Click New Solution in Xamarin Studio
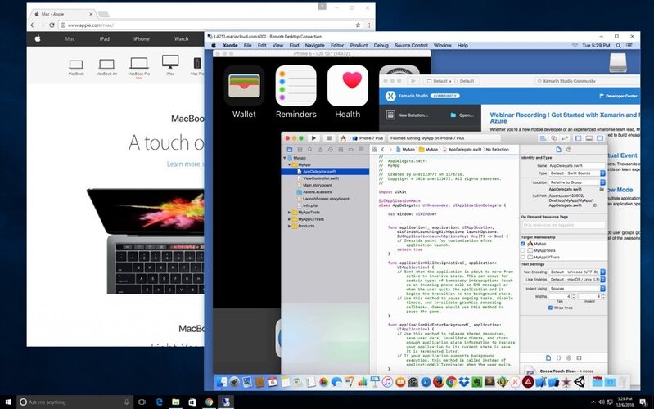Screen dimensions: 654x409 [408, 115]
